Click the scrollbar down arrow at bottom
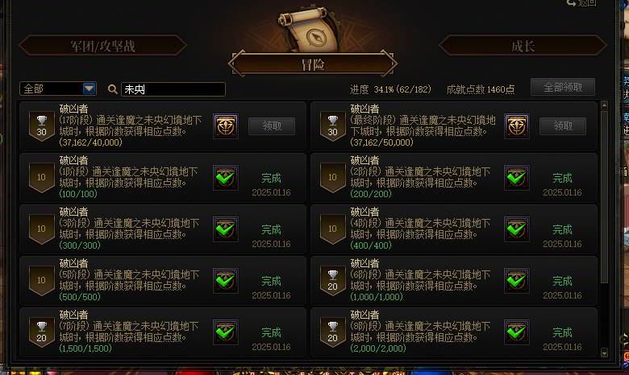The image size is (629, 375). pos(605,352)
